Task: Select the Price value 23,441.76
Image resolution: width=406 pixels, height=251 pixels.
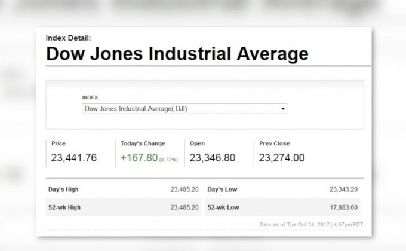Action: click(x=74, y=158)
